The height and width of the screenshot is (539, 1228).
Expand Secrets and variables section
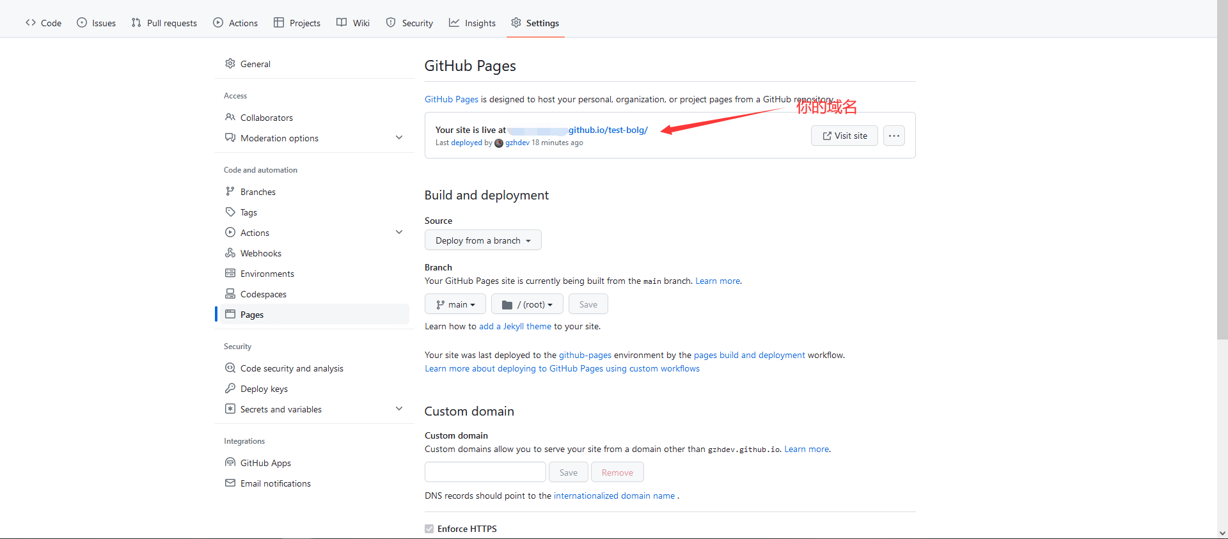399,409
